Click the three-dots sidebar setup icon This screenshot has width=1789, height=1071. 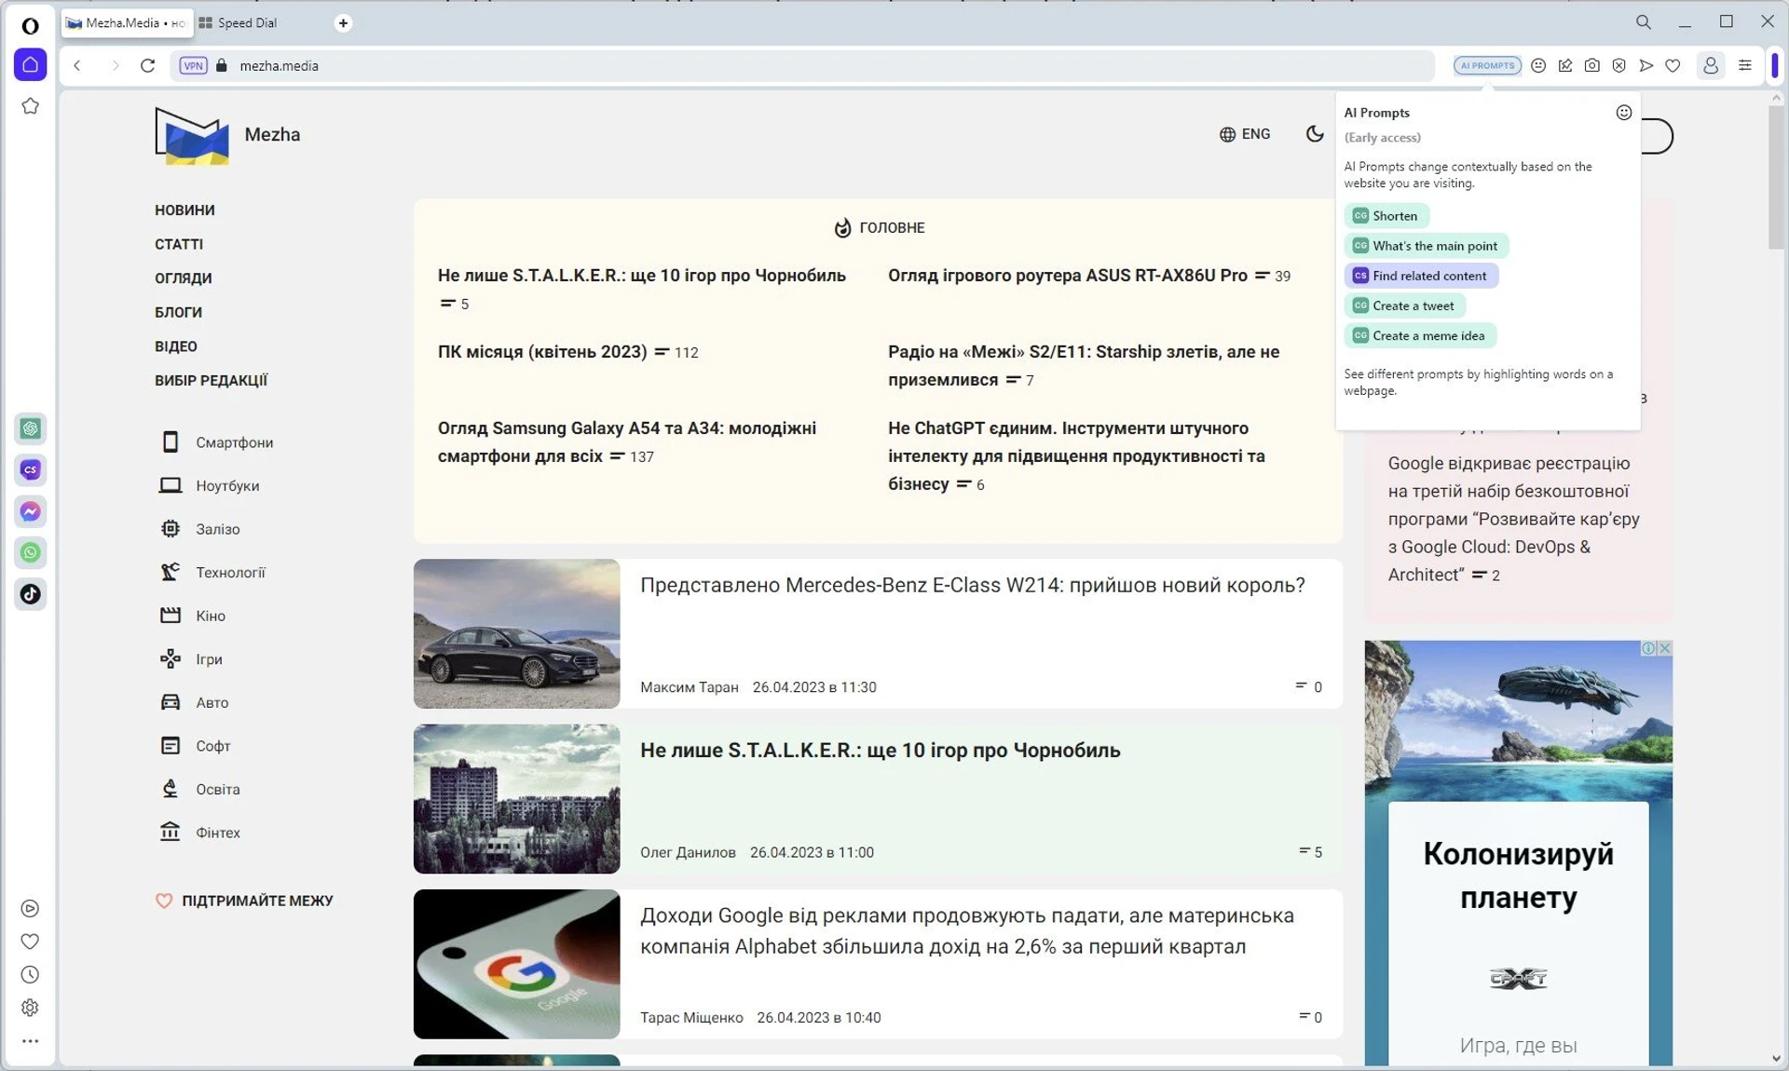tap(30, 1041)
